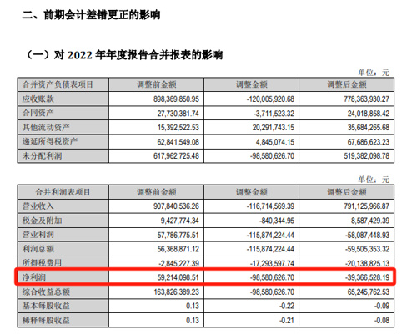Select the 调整金额 header in balance sheet table

(252, 84)
